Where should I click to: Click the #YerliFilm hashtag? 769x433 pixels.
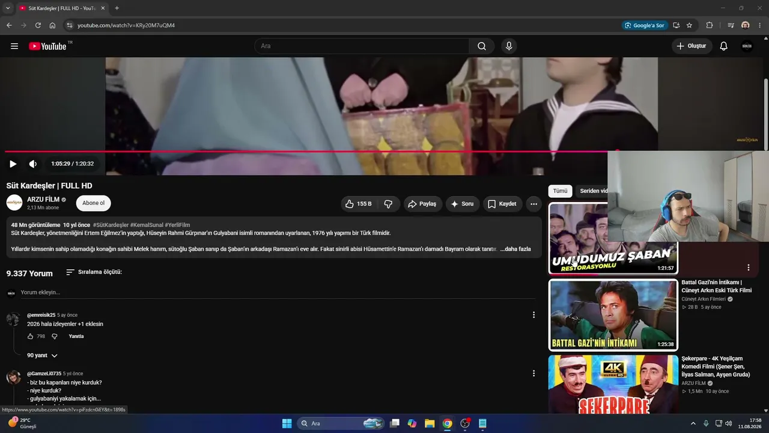tap(177, 225)
